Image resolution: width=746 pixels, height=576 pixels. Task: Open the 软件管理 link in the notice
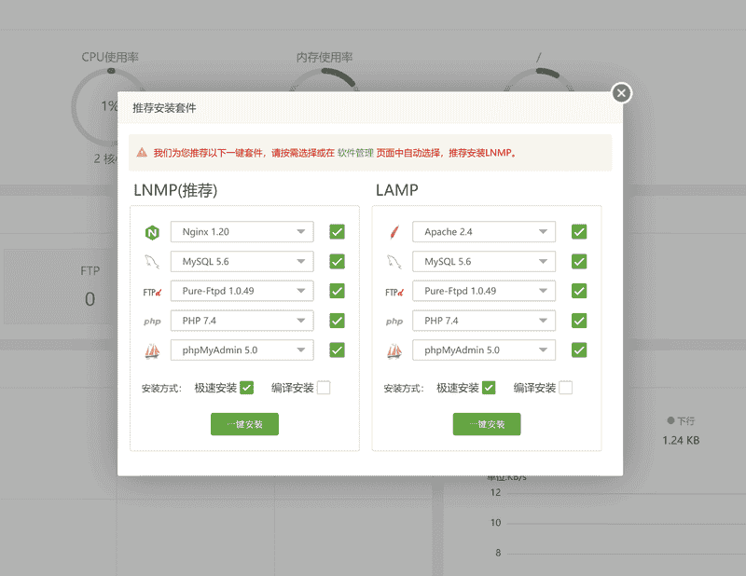[355, 153]
